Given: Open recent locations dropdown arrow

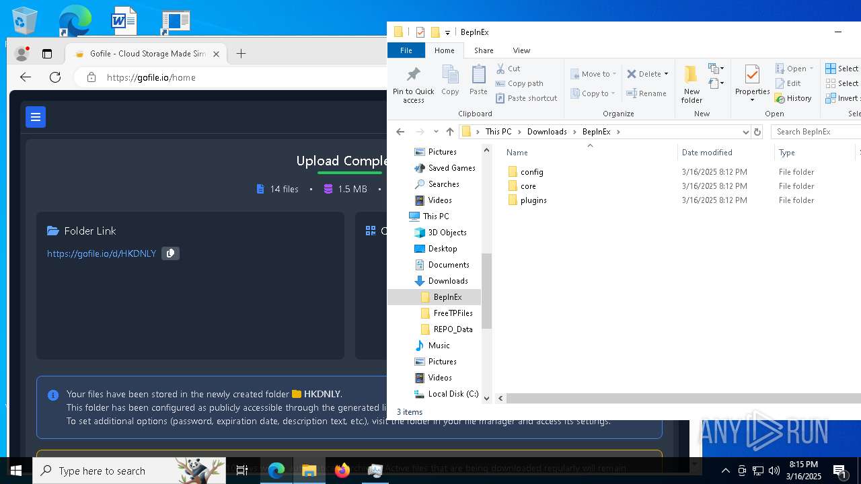Looking at the screenshot, I should (436, 132).
